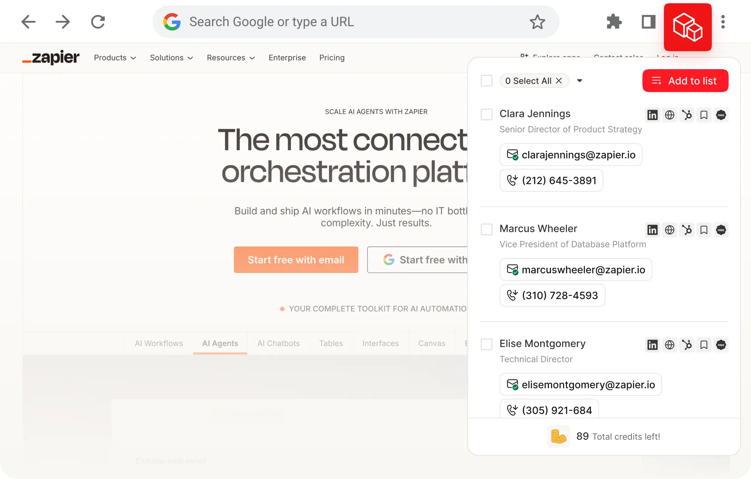
Task: Open the Products dropdown menu
Action: [115, 58]
